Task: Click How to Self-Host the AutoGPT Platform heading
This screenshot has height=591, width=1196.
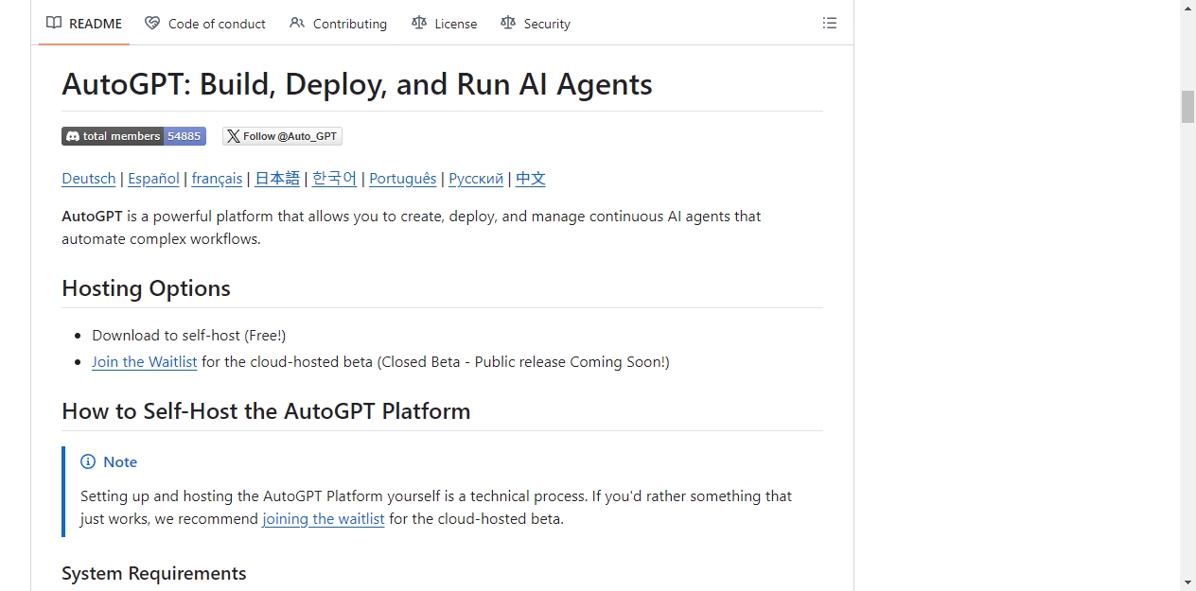Action: [x=266, y=411]
